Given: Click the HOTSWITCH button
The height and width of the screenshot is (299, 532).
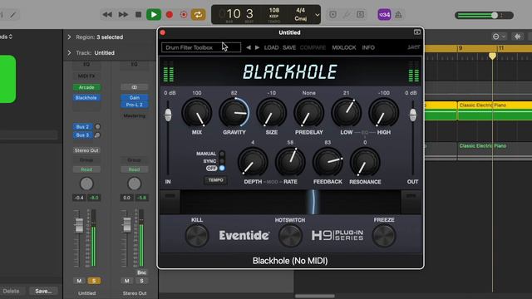Looking at the screenshot, I should tap(290, 235).
